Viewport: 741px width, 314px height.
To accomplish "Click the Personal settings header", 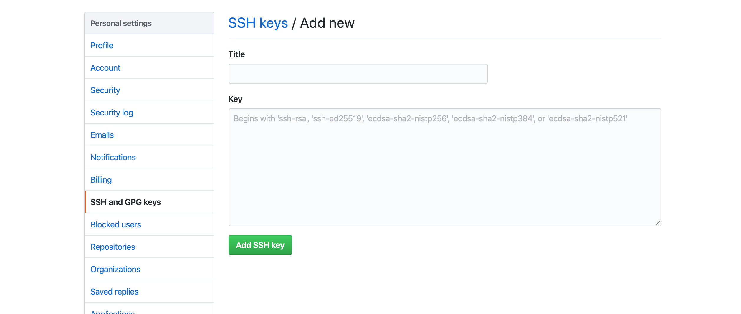I will (121, 23).
